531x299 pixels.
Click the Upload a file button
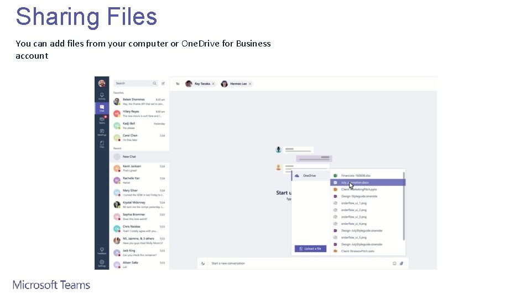coord(310,249)
